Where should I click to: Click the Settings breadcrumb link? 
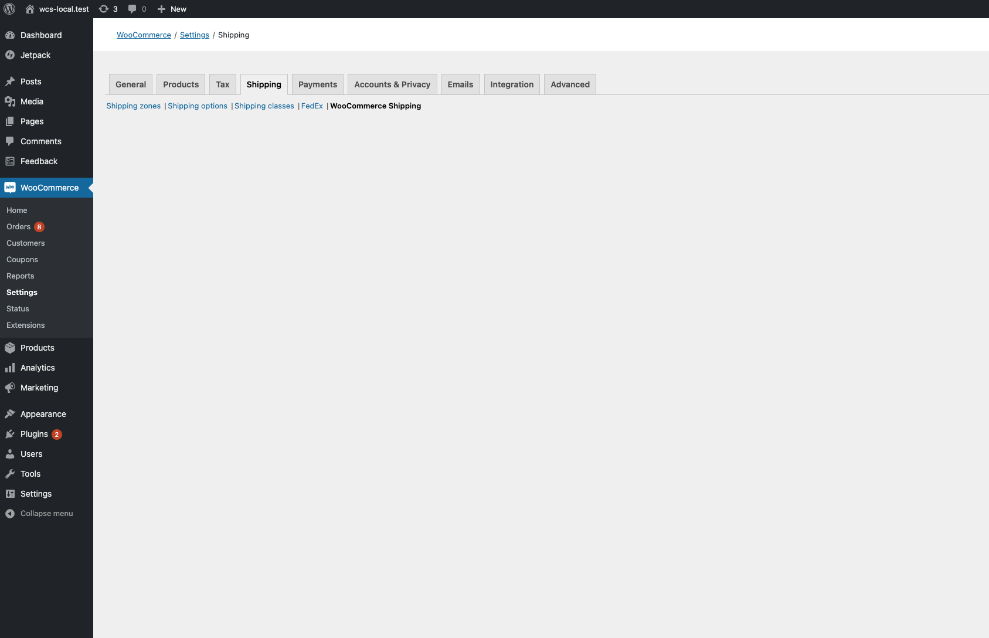[x=194, y=35]
